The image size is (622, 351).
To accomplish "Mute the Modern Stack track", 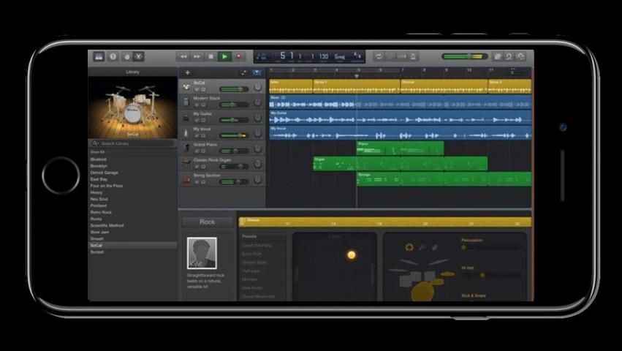I will (197, 105).
